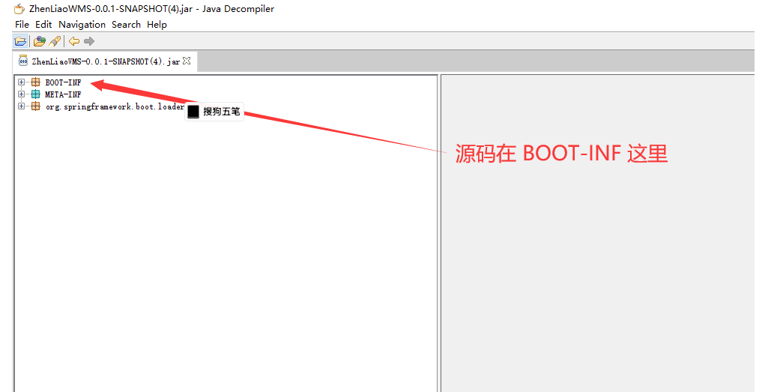
Task: Open the Help menu
Action: (x=157, y=25)
